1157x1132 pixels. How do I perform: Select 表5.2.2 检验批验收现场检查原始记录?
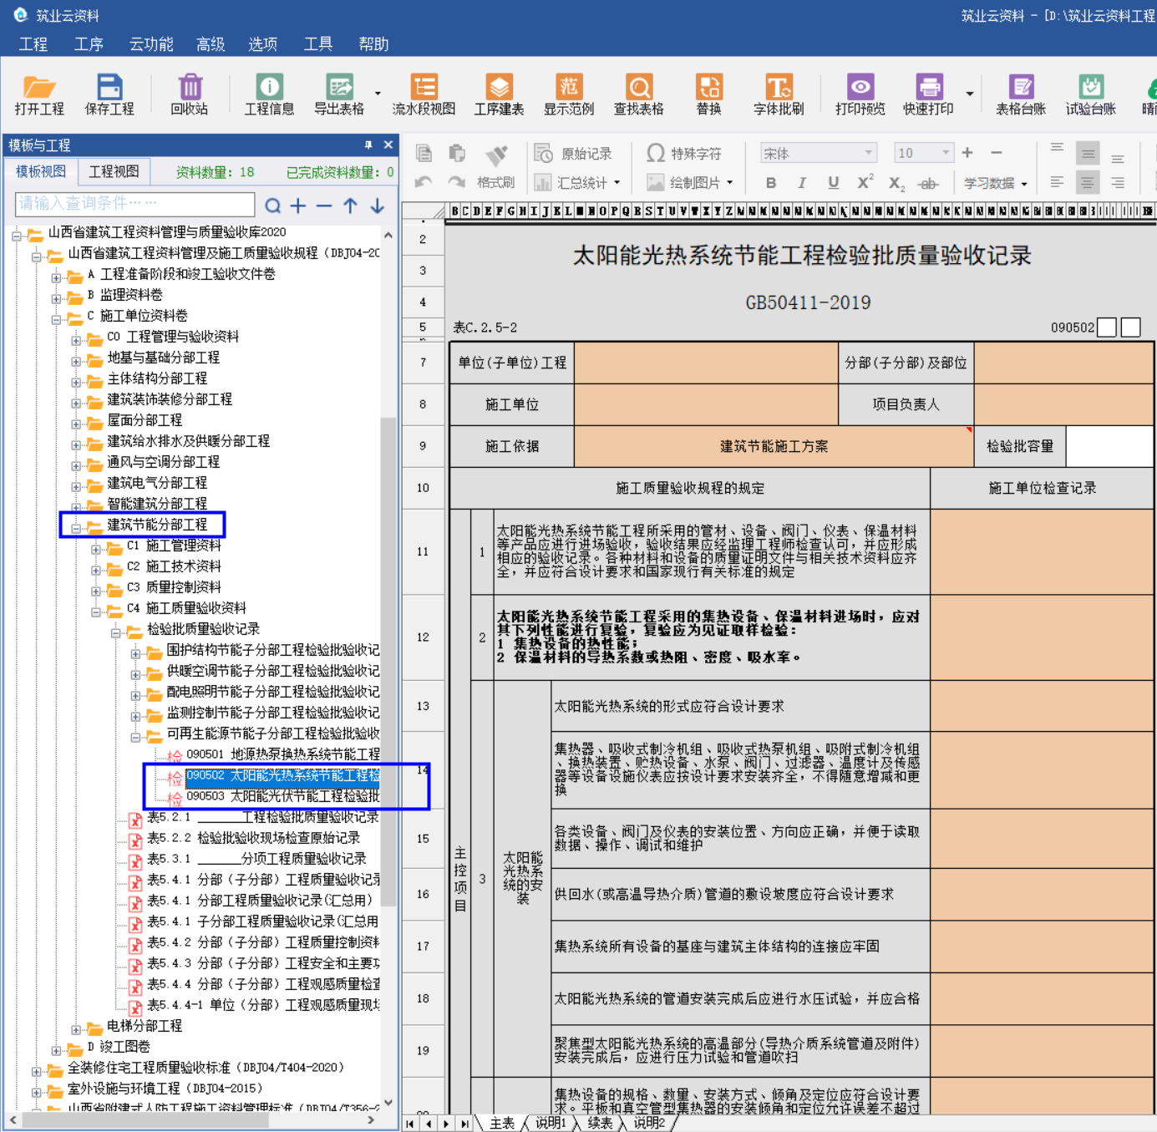coord(254,838)
